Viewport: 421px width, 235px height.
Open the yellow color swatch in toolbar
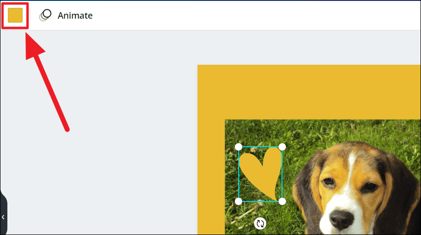click(x=15, y=15)
